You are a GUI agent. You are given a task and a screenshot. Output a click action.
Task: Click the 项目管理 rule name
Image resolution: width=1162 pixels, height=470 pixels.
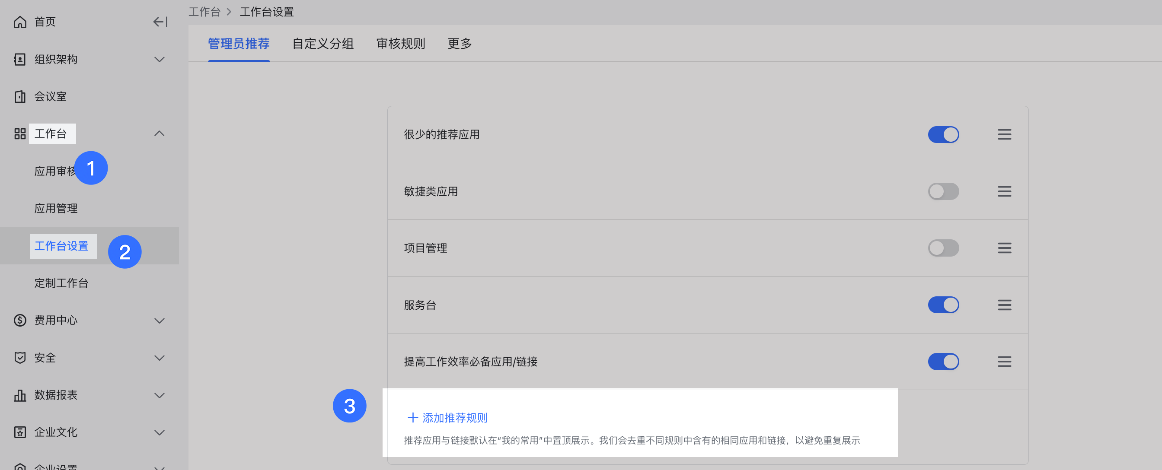[x=425, y=248]
